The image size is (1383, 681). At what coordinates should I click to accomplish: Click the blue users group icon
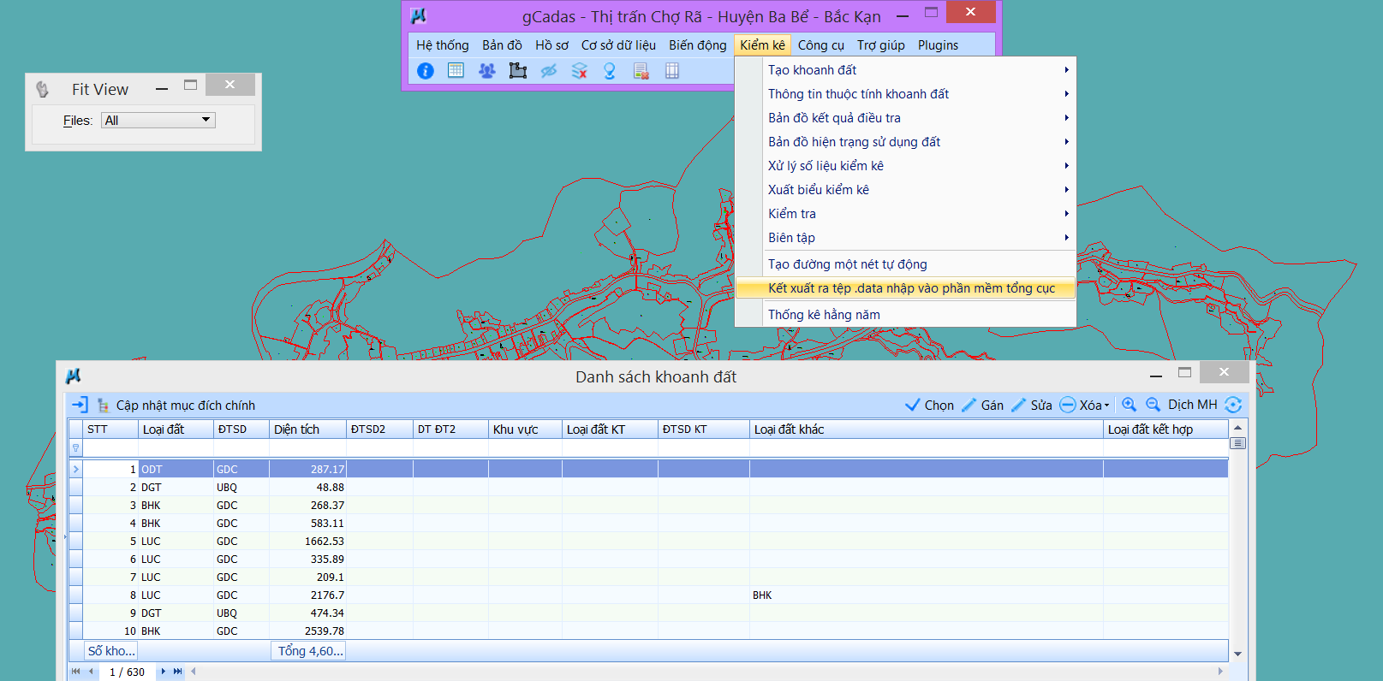[x=486, y=71]
